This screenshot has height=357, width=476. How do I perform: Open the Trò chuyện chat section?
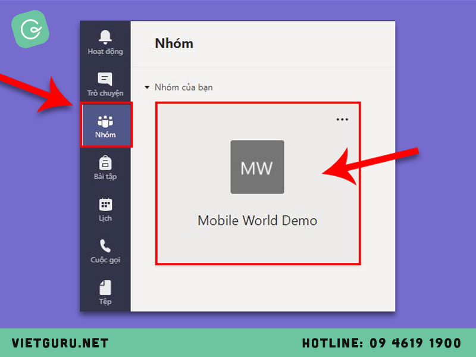click(105, 84)
